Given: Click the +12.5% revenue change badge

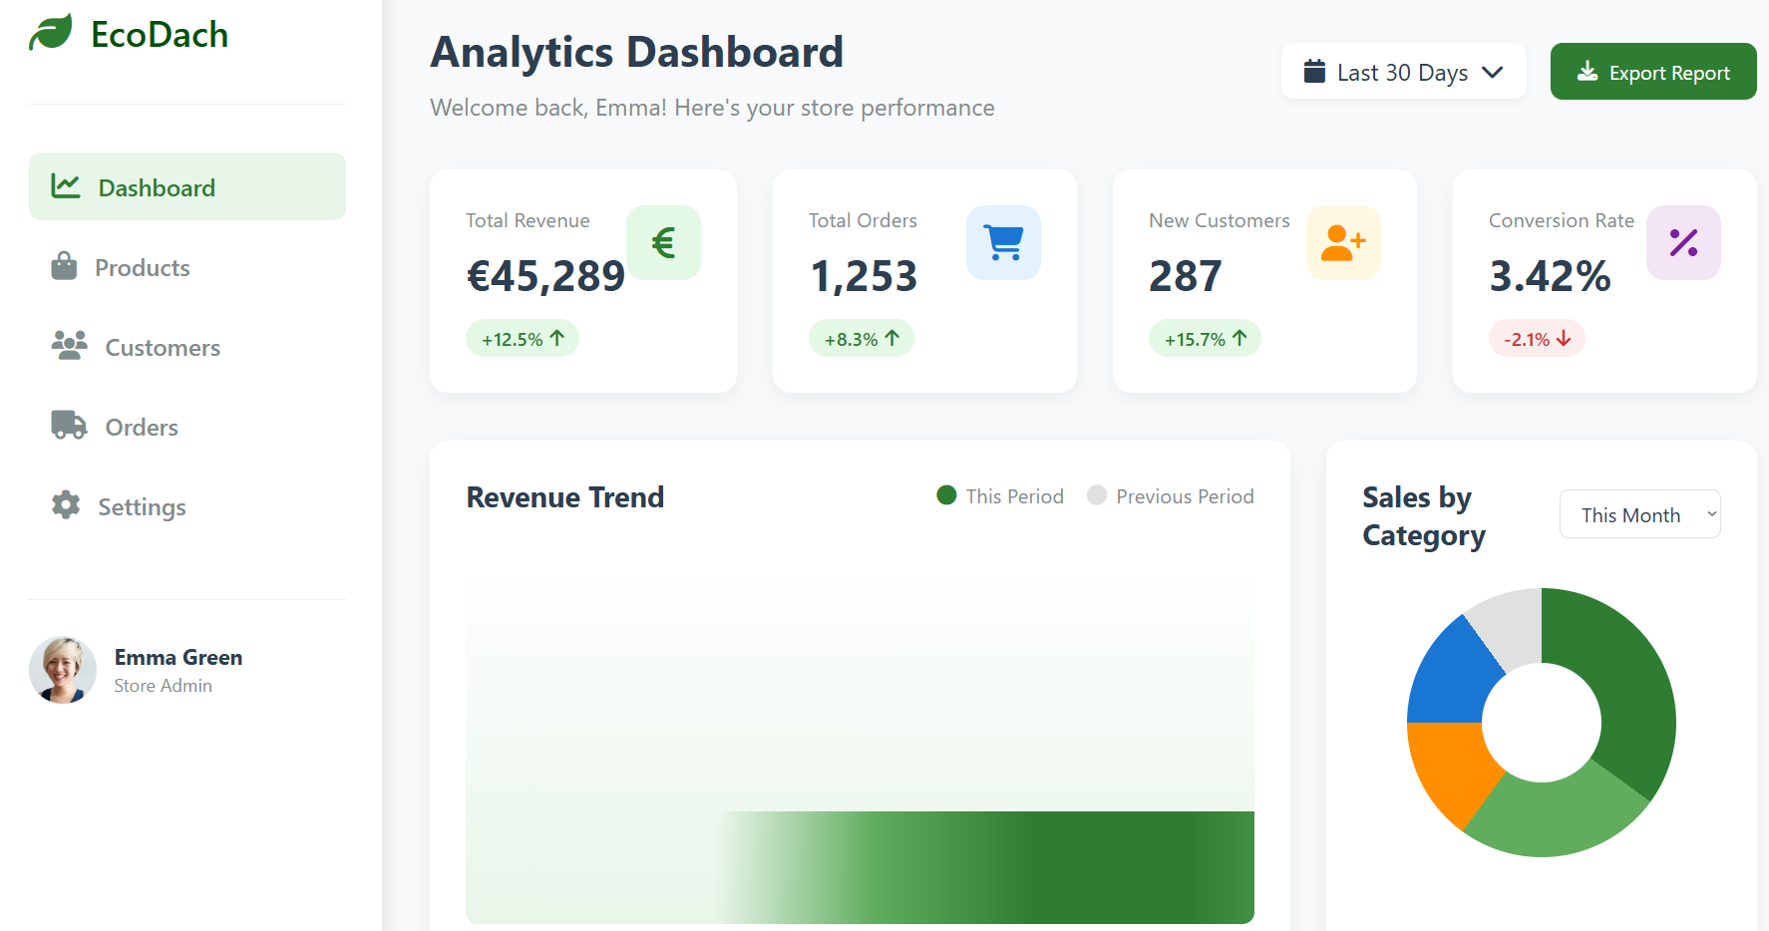Looking at the screenshot, I should 523,339.
